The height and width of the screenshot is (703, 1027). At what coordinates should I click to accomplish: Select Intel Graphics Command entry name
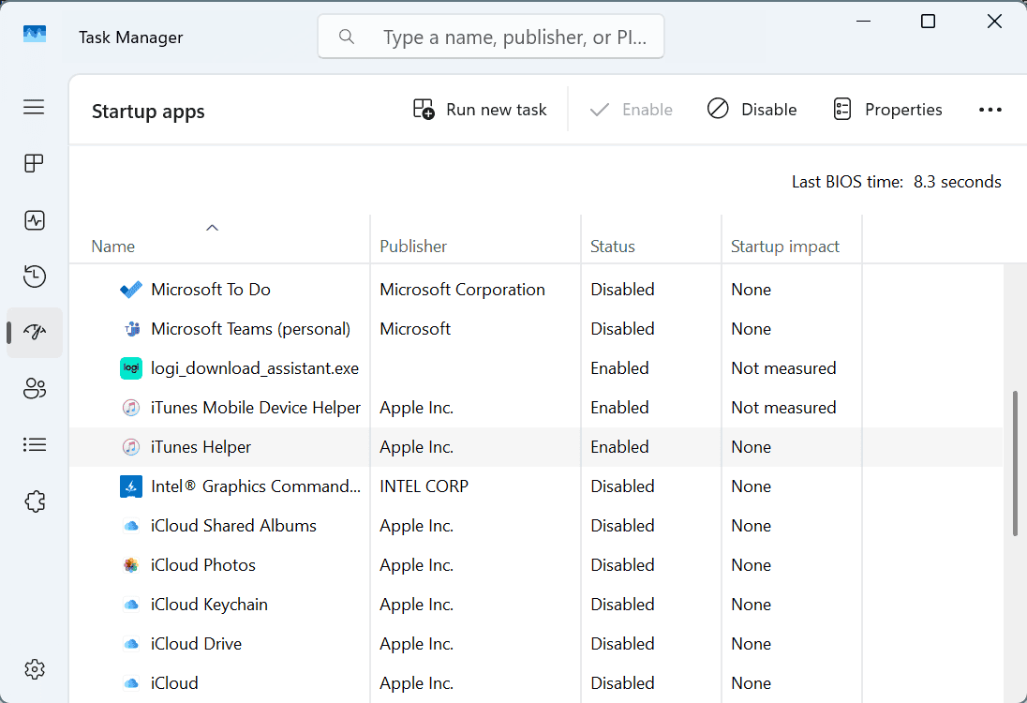pos(256,486)
